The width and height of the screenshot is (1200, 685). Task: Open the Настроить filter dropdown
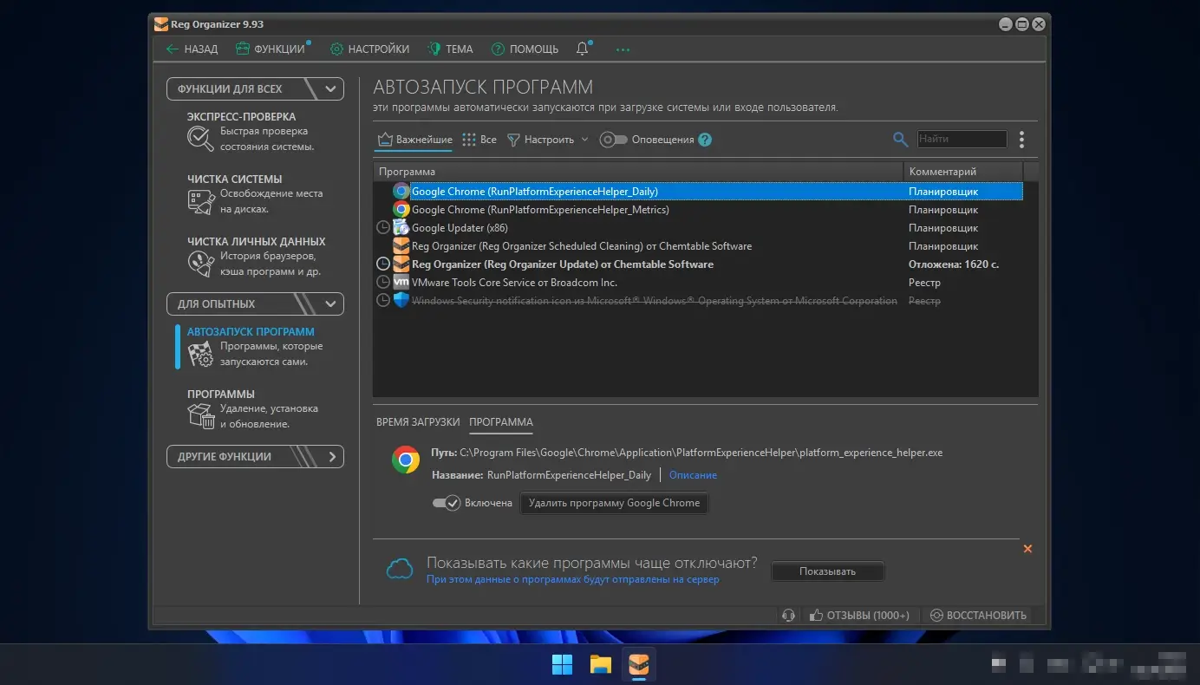point(547,140)
